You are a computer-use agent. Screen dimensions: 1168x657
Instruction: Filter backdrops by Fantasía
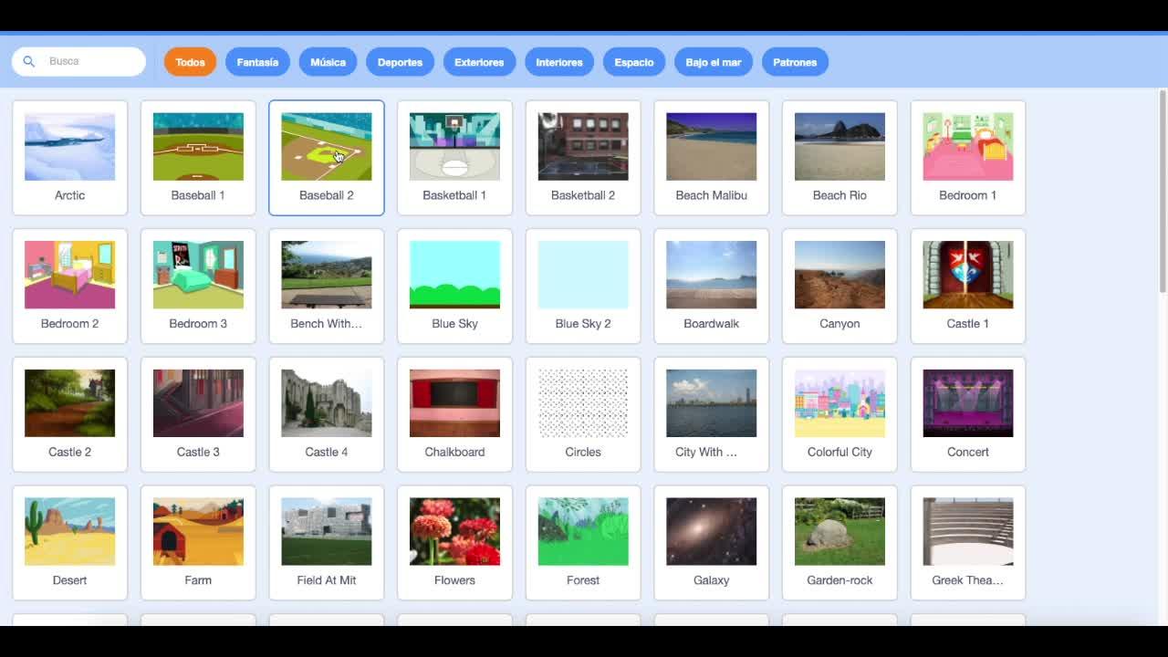point(257,62)
